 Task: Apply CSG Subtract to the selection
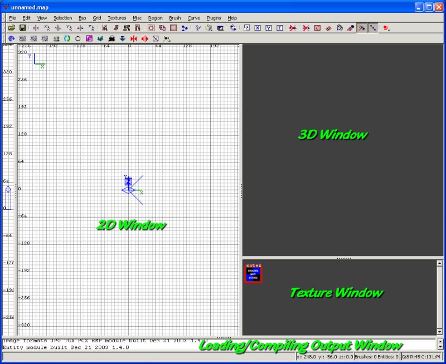coord(151,28)
